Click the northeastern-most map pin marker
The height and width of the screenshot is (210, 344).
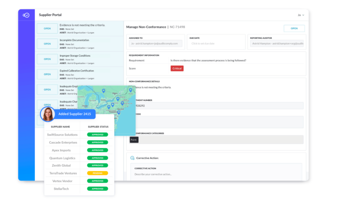tap(131, 90)
